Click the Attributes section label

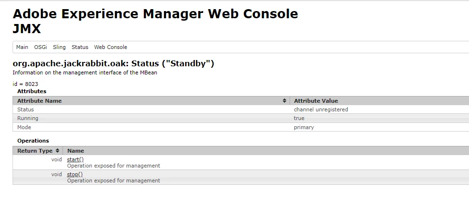tap(32, 91)
